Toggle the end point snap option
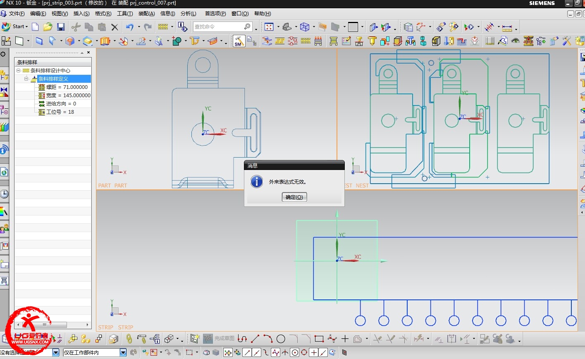The width and height of the screenshot is (585, 359). [x=247, y=353]
